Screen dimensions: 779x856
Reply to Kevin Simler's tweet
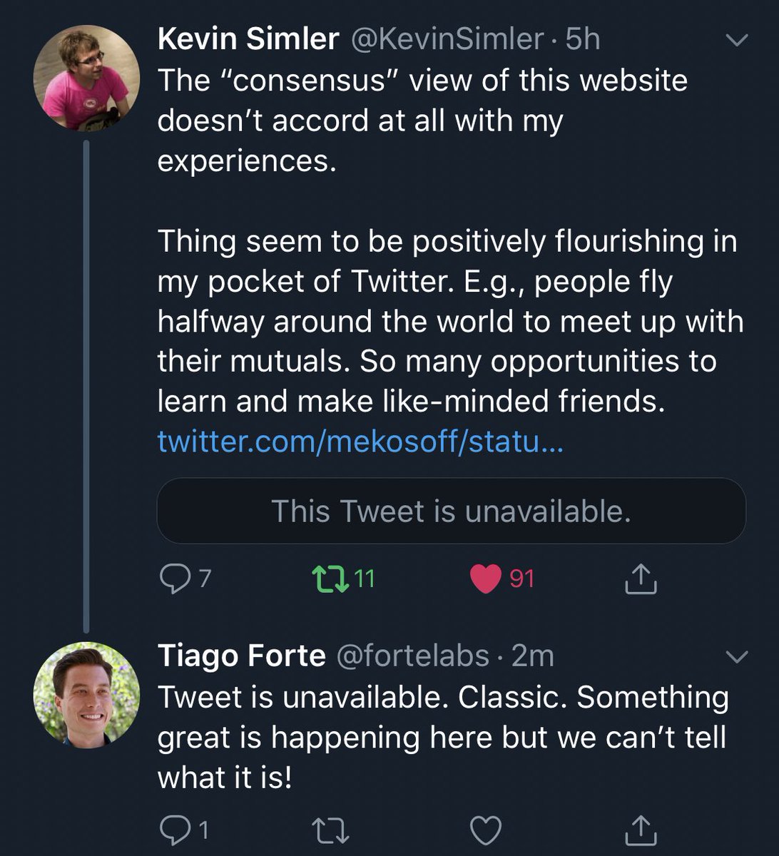(x=172, y=579)
